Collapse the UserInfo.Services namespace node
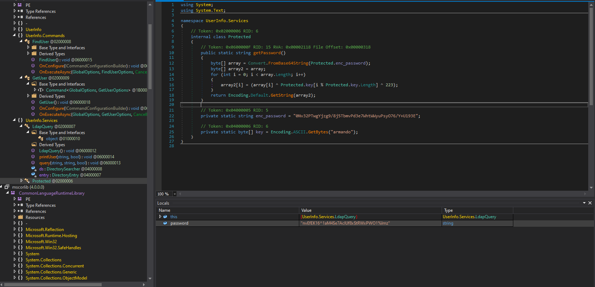Image resolution: width=595 pixels, height=287 pixels. (14, 120)
